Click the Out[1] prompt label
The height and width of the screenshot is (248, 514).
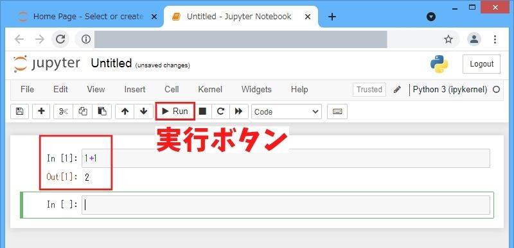[62, 178]
